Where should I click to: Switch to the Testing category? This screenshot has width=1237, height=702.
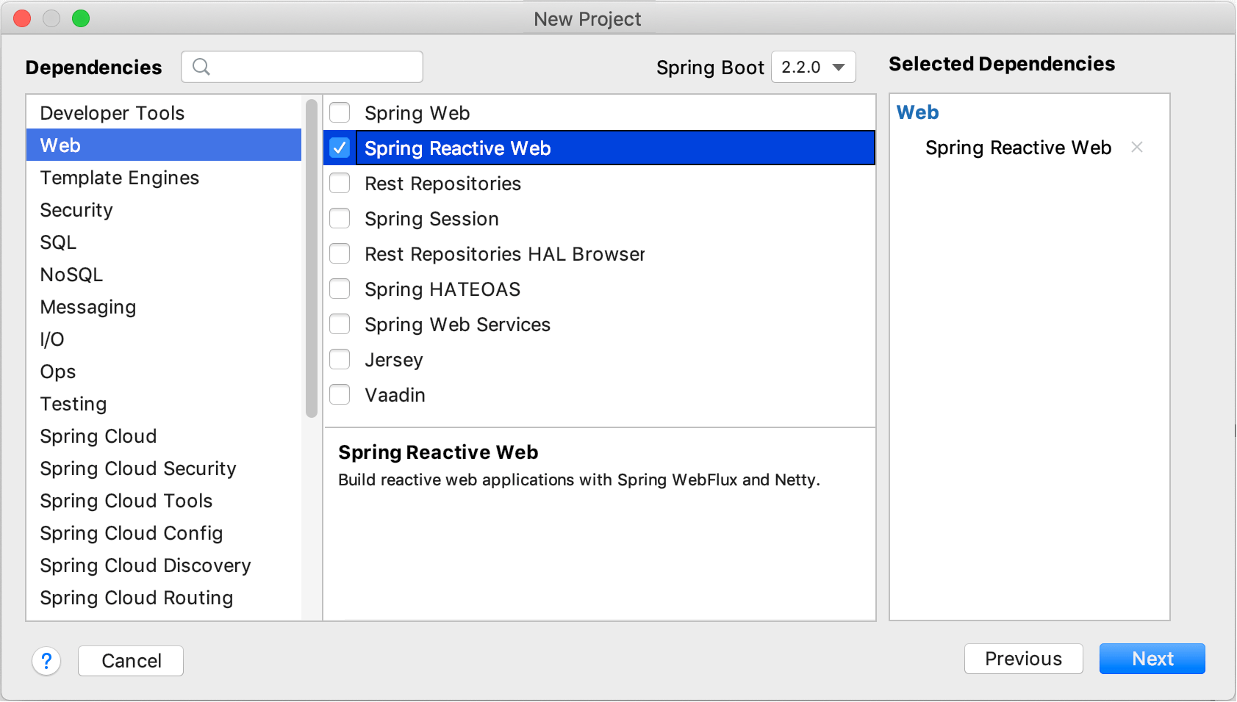tap(73, 403)
